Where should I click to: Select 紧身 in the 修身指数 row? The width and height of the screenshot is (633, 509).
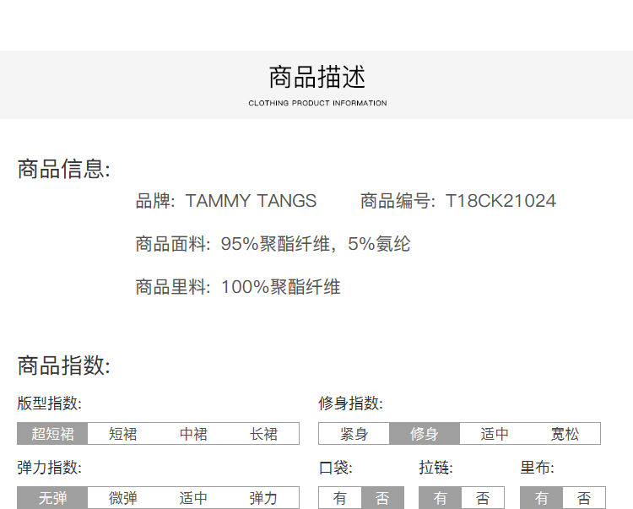354,434
